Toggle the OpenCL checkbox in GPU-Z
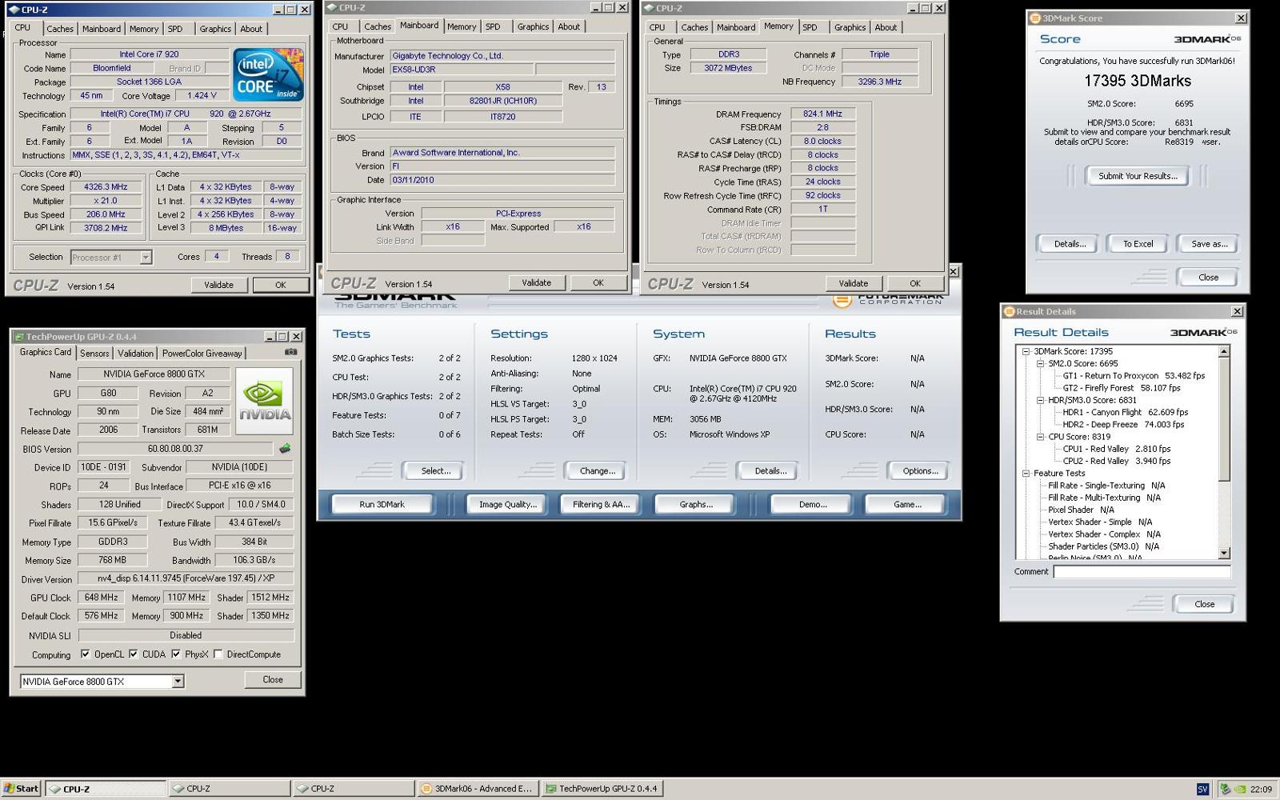1280x800 pixels. [86, 654]
